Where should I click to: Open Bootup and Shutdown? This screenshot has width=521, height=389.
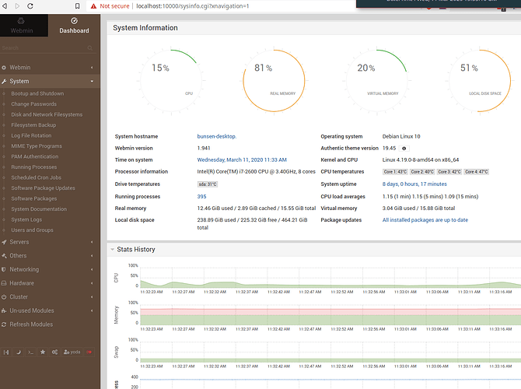pyautogui.click(x=37, y=93)
